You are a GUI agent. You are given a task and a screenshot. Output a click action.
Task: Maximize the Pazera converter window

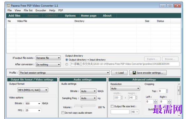coord(170,6)
